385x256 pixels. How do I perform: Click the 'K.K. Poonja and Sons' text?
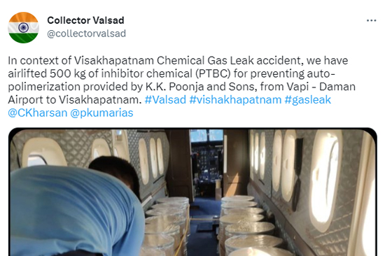pos(202,87)
